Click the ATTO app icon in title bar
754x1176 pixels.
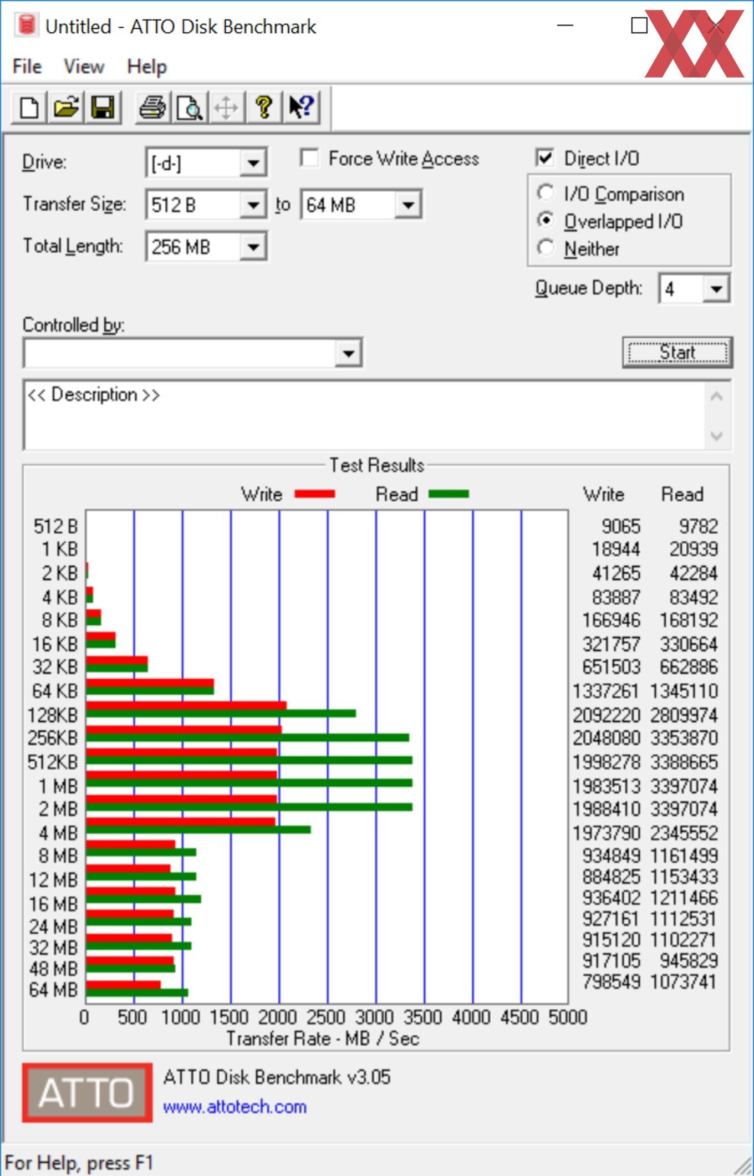[27, 25]
